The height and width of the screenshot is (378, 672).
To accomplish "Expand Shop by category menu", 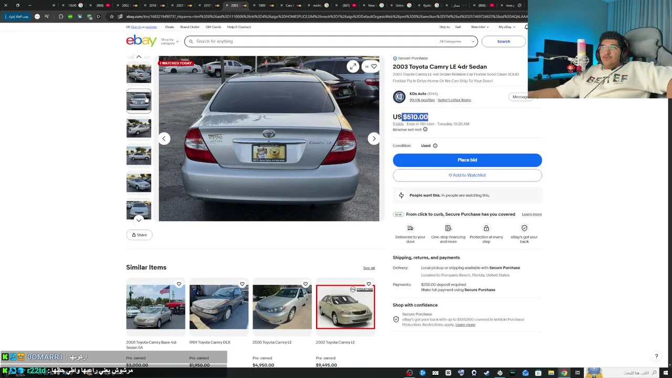I will 170,41.
